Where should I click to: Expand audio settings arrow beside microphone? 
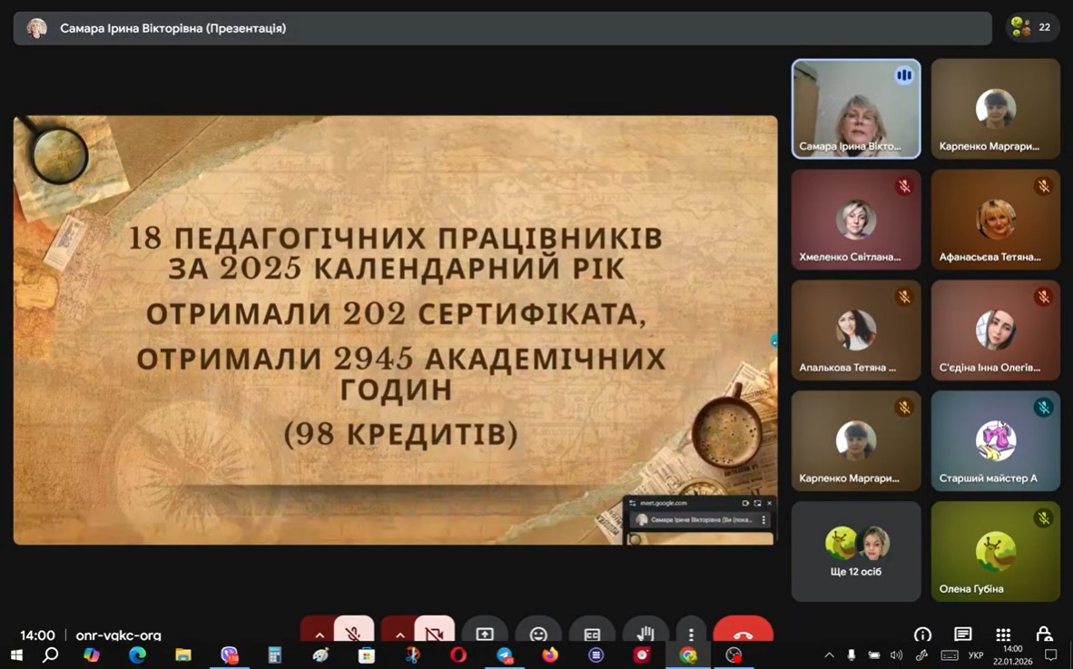(319, 634)
